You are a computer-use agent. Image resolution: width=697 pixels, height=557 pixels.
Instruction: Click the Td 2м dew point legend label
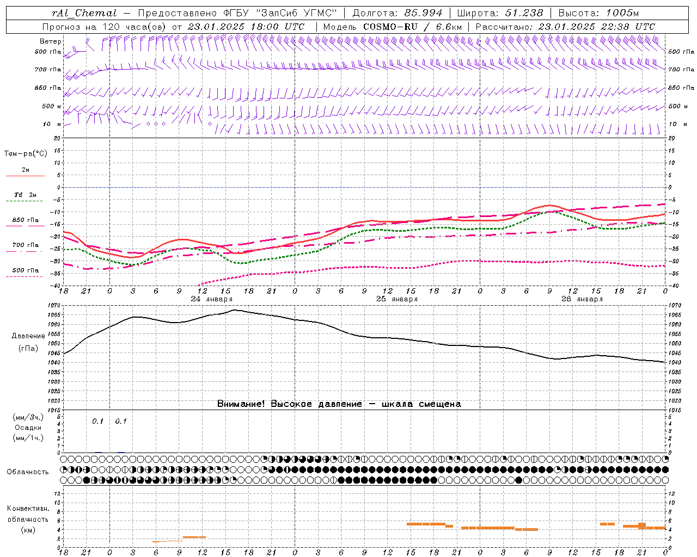(x=26, y=195)
